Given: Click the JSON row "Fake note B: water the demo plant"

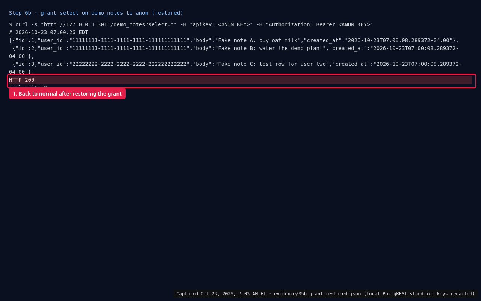Looking at the screenshot, I should 234,52.
